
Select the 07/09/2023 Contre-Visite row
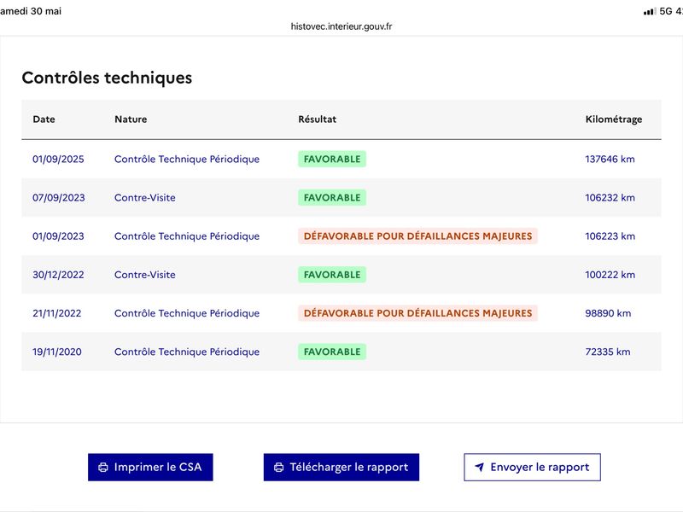point(341,198)
